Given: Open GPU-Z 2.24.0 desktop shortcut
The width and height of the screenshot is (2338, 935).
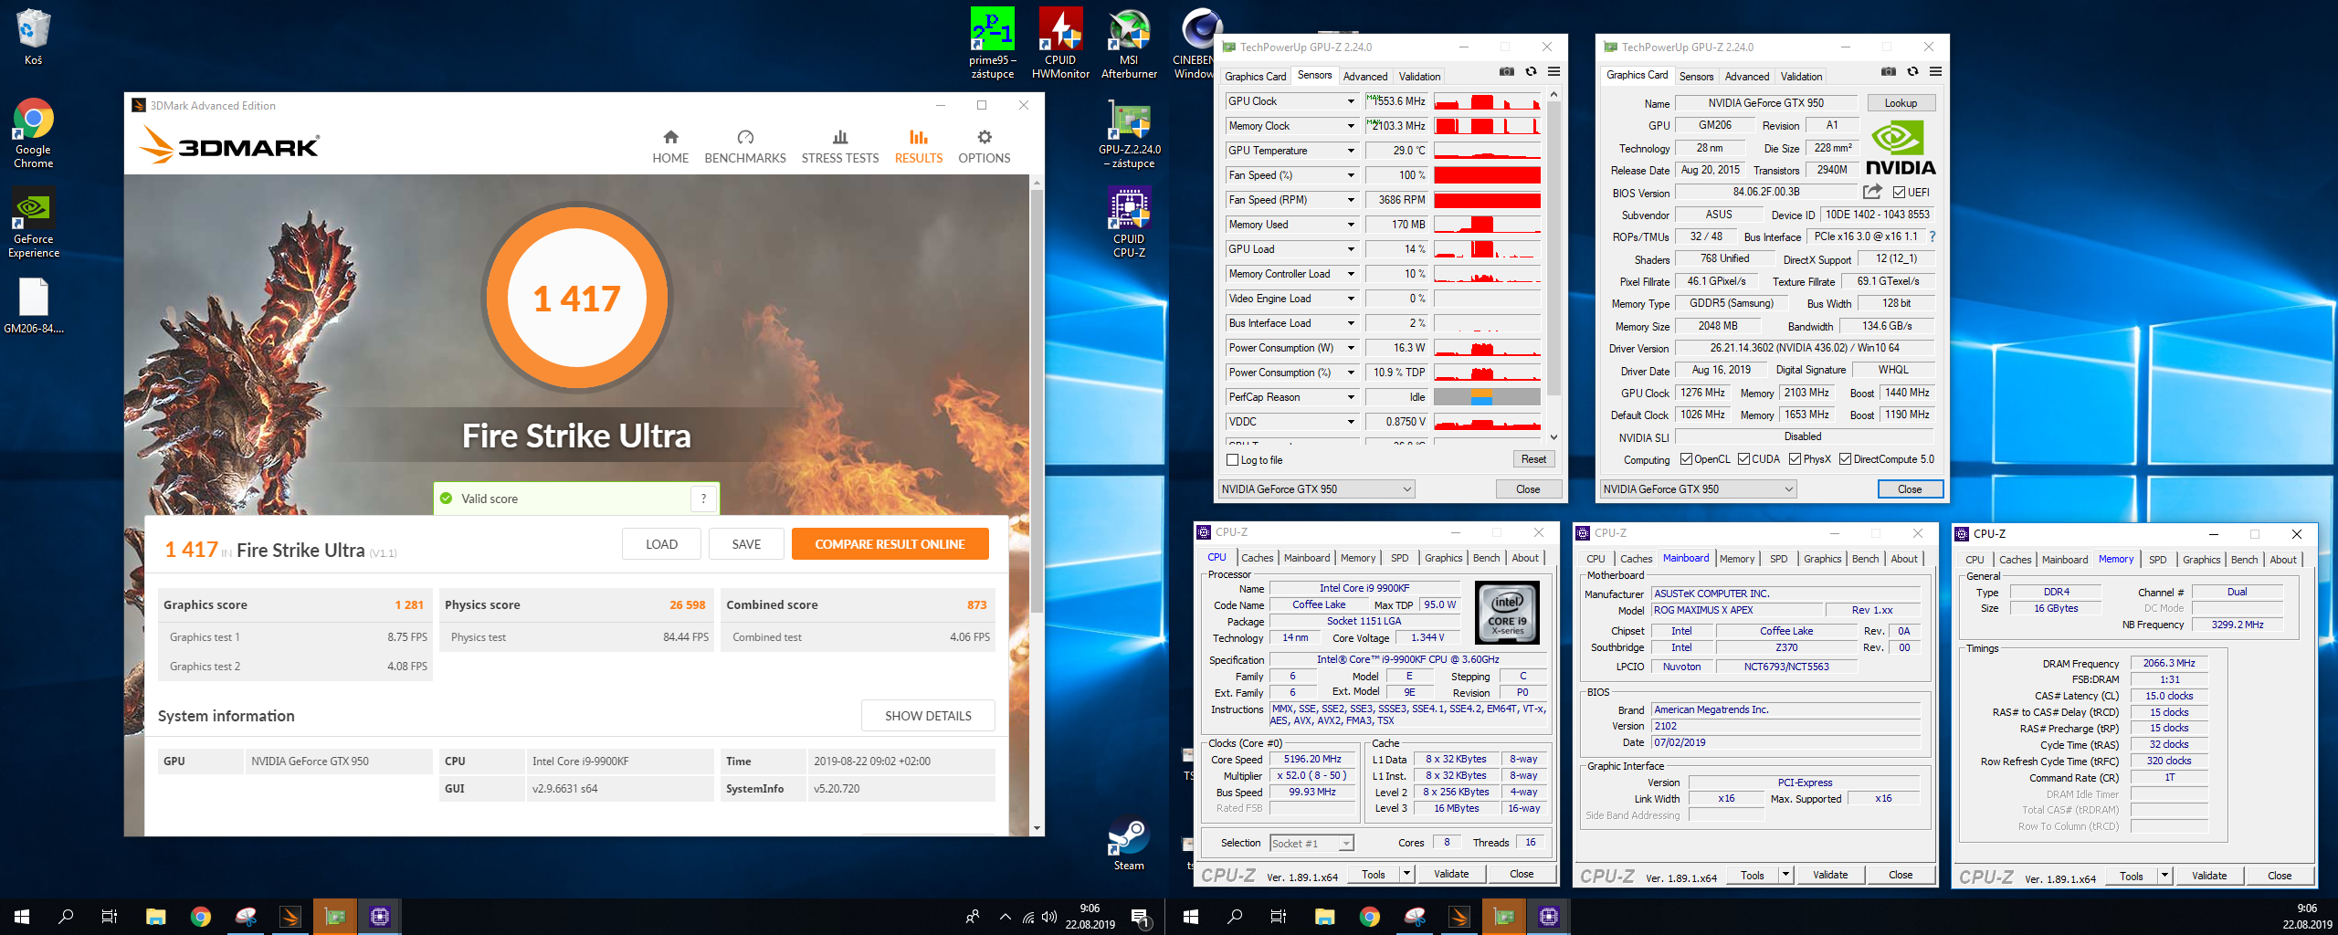Looking at the screenshot, I should pos(1129,134).
